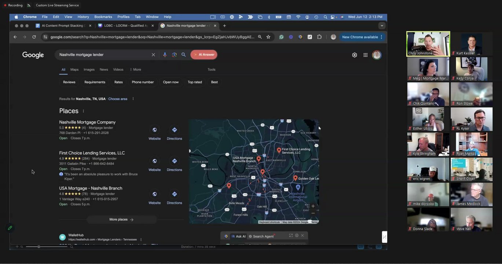
Task: Open the Google apps grid
Action: [365, 55]
